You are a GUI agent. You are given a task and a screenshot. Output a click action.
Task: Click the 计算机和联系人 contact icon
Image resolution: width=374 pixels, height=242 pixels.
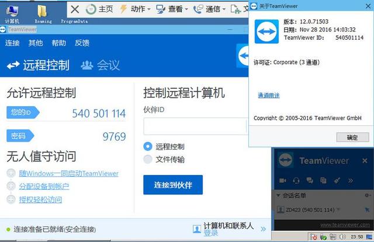click(x=197, y=229)
